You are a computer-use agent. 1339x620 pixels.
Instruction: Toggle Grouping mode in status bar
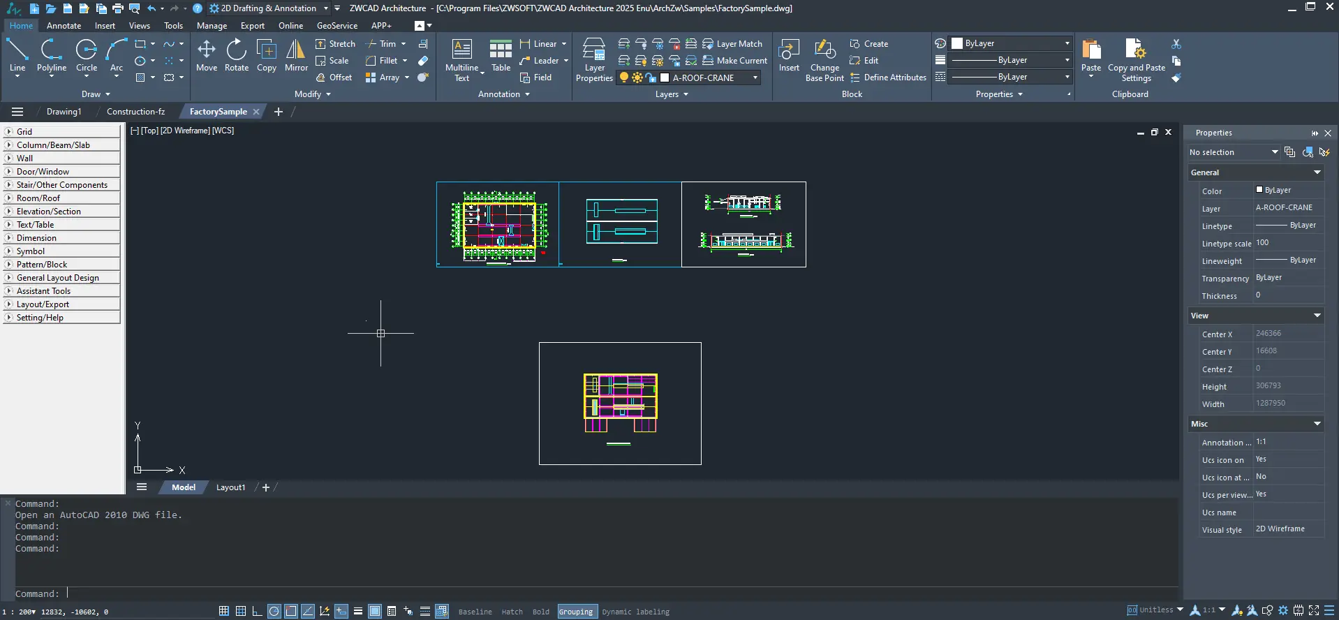576,612
